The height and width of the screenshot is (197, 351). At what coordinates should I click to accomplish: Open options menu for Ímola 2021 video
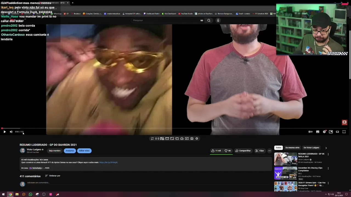[x=328, y=154]
